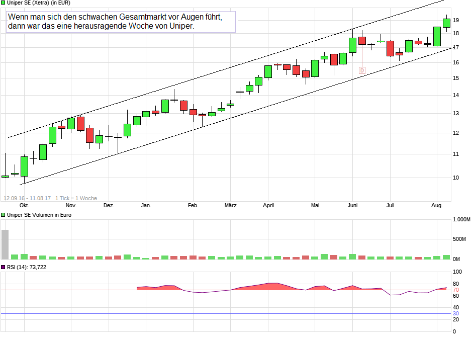The image size is (473, 339).
Task: Click the 14 price axis label
Action: pyautogui.click(x=456, y=96)
